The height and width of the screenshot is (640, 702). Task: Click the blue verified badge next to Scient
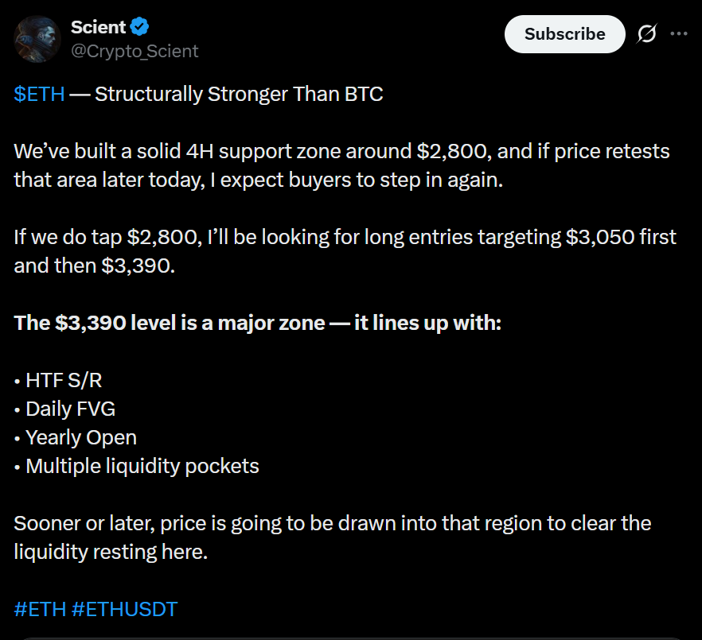140,27
